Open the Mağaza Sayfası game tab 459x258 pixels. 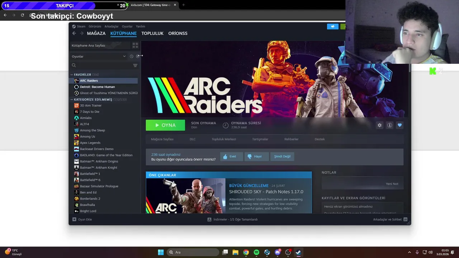click(x=162, y=139)
